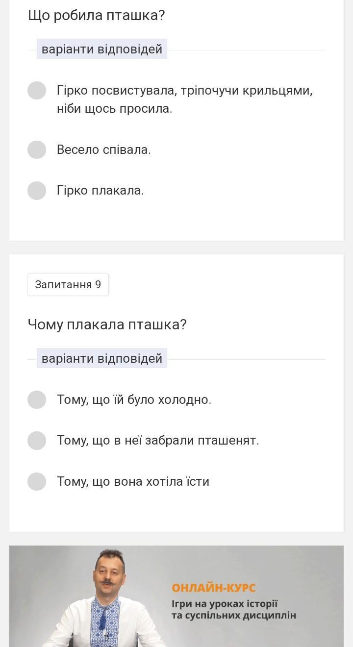Click the 'Гірко плакала.' answer text
Viewport: 353px width, 647px height.
pos(101,191)
